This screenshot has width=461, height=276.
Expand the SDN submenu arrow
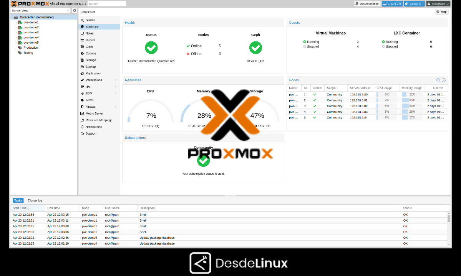coord(115,93)
